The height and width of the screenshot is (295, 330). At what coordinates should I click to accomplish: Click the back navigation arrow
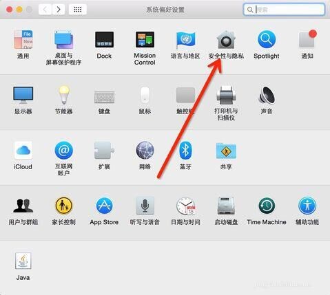pyautogui.click(x=45, y=10)
